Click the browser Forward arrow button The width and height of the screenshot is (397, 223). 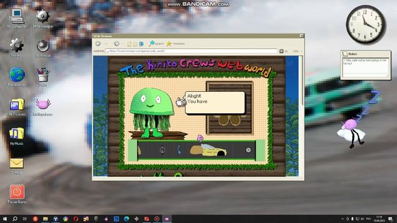click(x=117, y=44)
